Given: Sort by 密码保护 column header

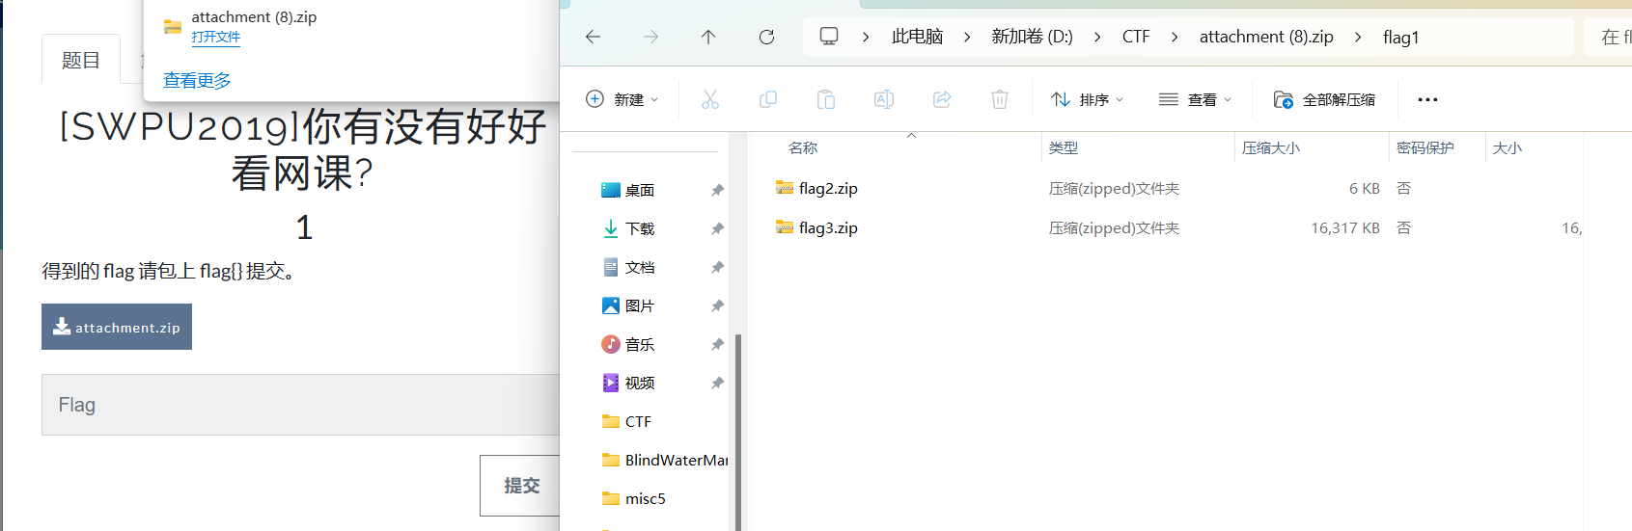Looking at the screenshot, I should tap(1425, 147).
